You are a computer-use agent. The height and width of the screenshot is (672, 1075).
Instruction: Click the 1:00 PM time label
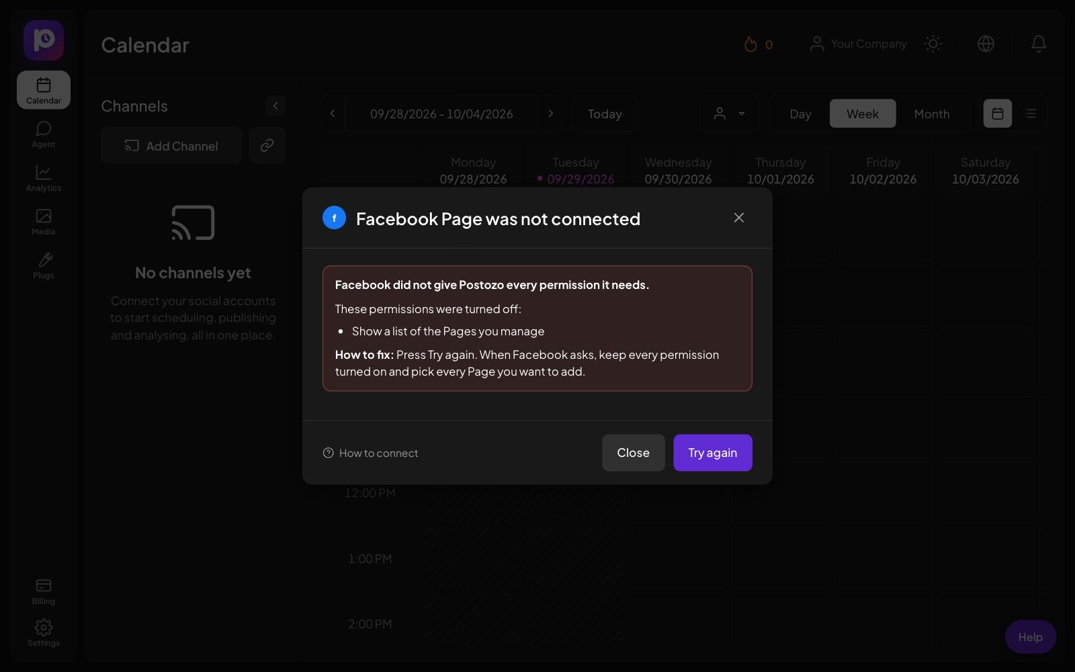pyautogui.click(x=370, y=558)
